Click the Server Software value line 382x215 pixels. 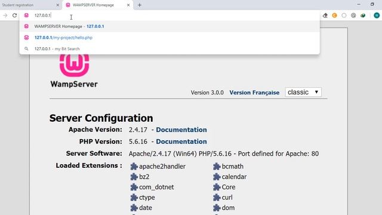224,154
